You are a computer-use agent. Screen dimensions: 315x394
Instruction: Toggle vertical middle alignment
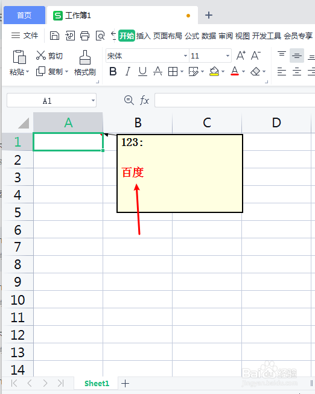(x=297, y=56)
